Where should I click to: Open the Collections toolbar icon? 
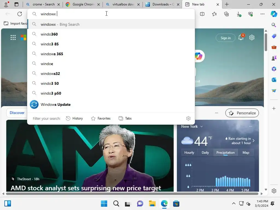tap(226, 14)
